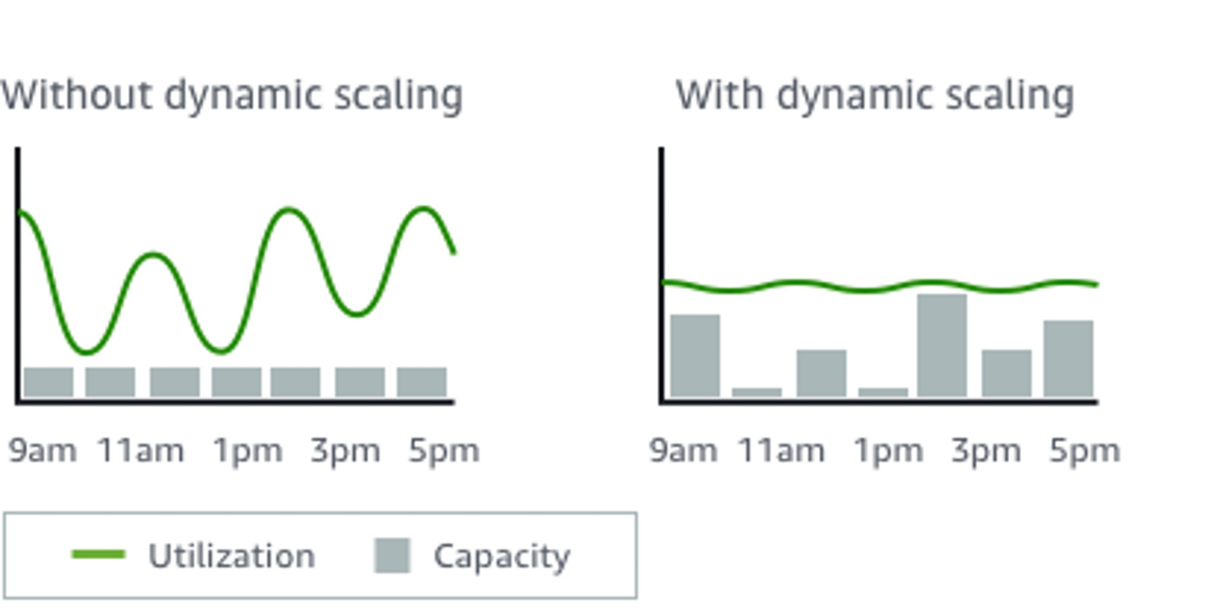The image size is (1222, 614).
Task: Click last capacity bar in With dynamic scaling chart
Action: tap(1069, 359)
